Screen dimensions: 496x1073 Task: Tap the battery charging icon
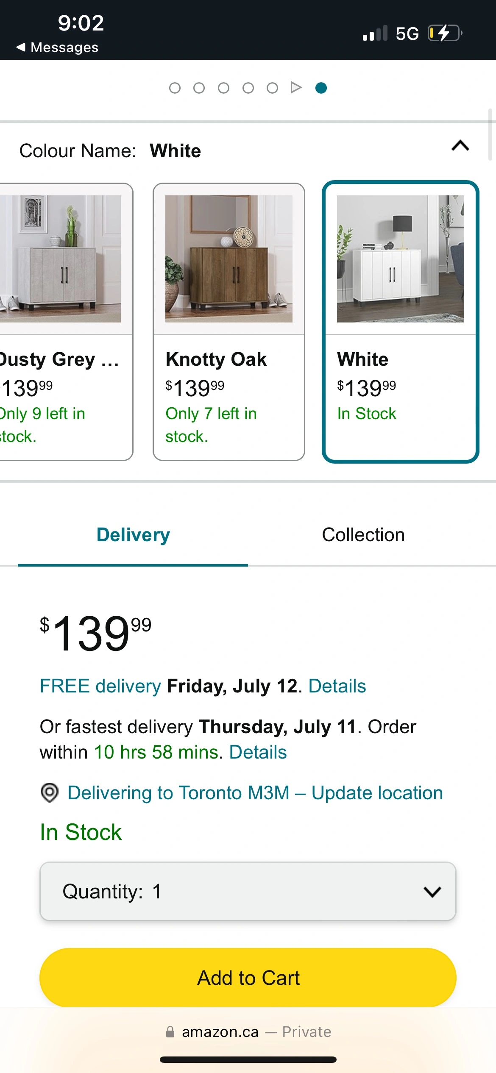tap(444, 33)
